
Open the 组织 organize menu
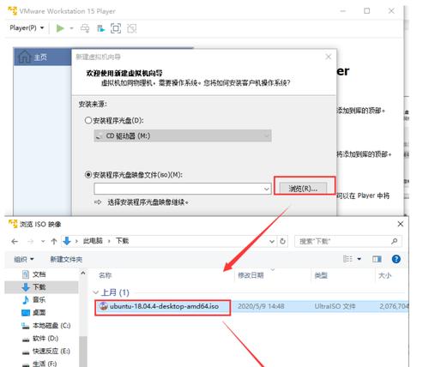[24, 259]
